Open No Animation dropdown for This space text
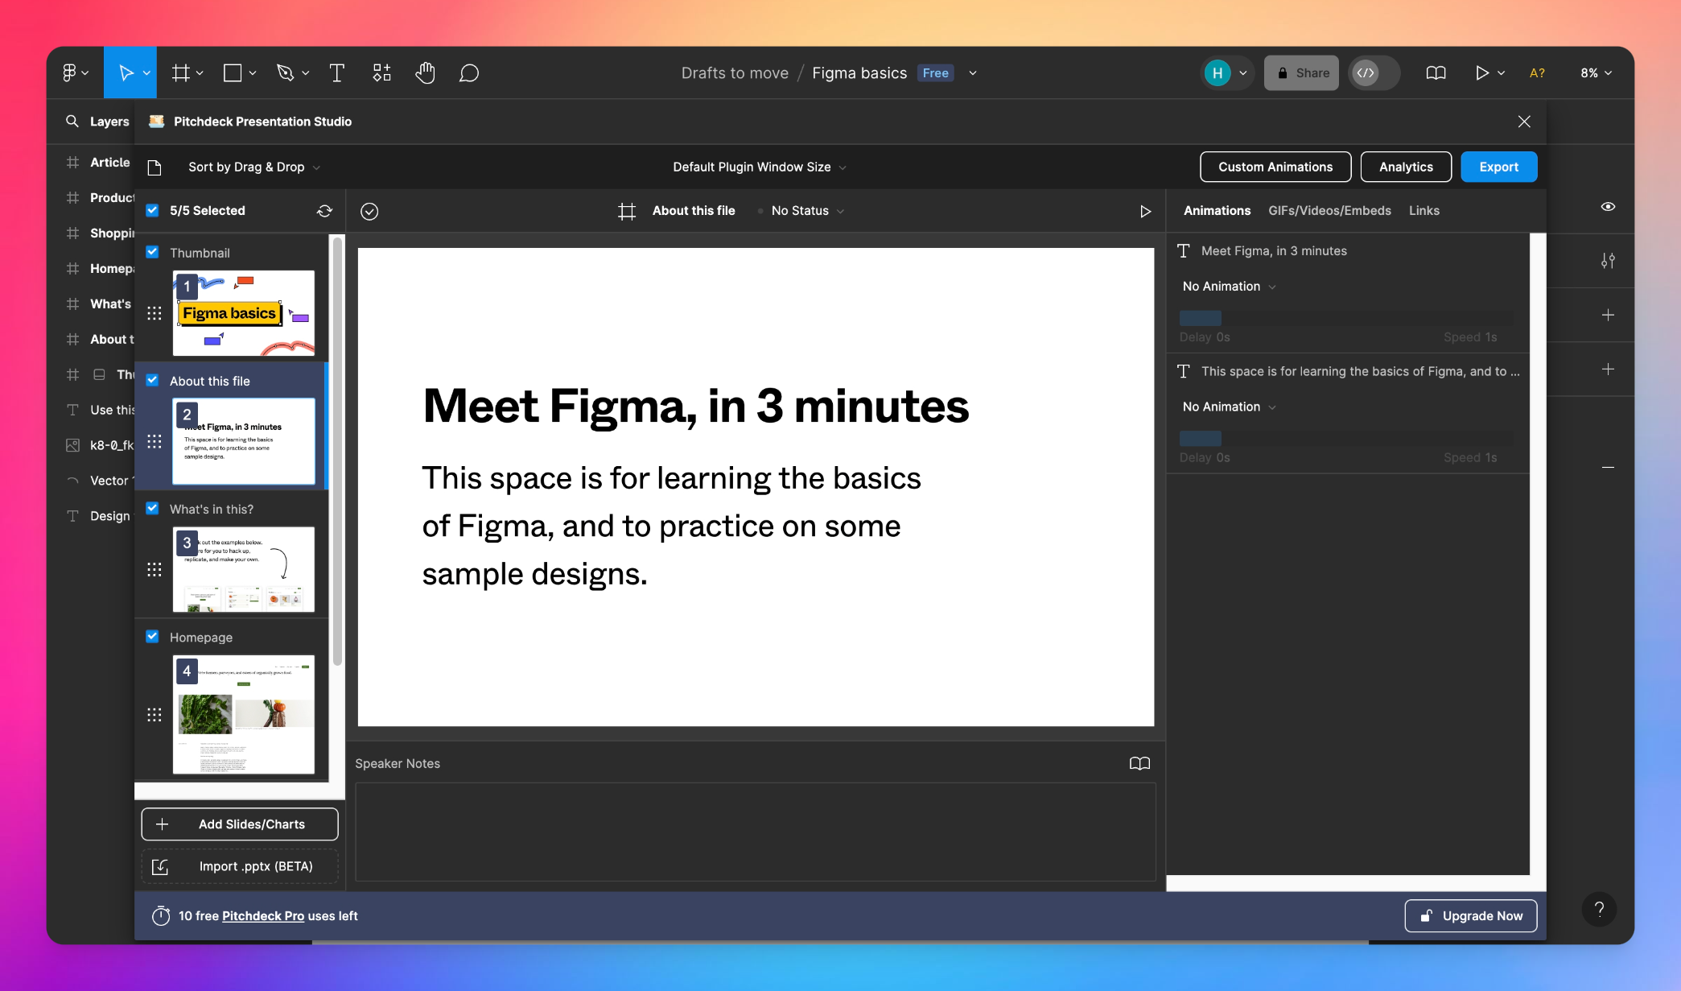The image size is (1681, 991). coord(1229,407)
